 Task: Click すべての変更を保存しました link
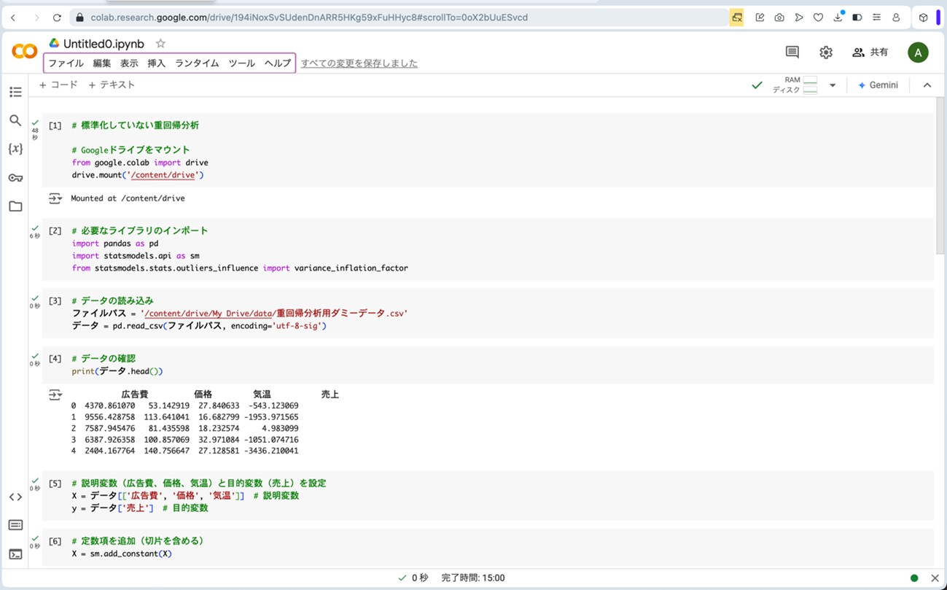(x=359, y=63)
